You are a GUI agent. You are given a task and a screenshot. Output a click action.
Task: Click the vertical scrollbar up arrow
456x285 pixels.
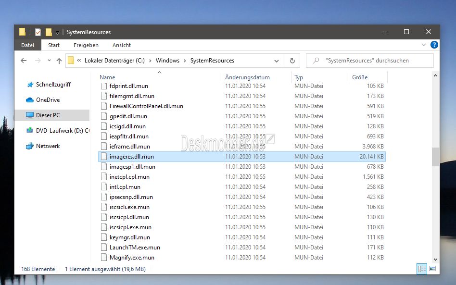pyautogui.click(x=435, y=75)
